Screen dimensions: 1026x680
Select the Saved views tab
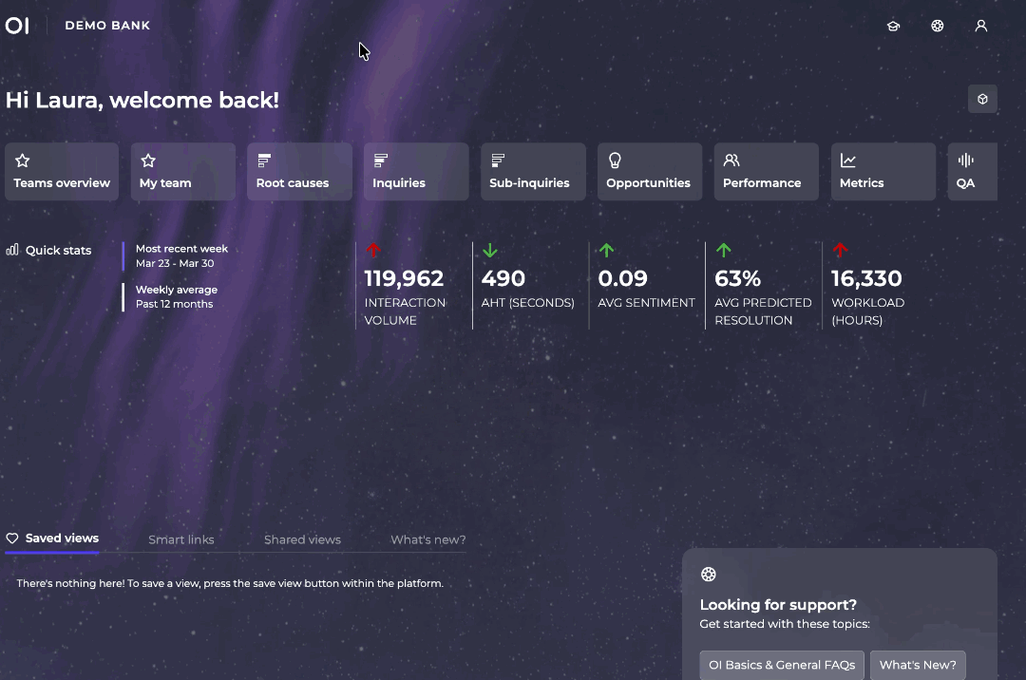[52, 538]
